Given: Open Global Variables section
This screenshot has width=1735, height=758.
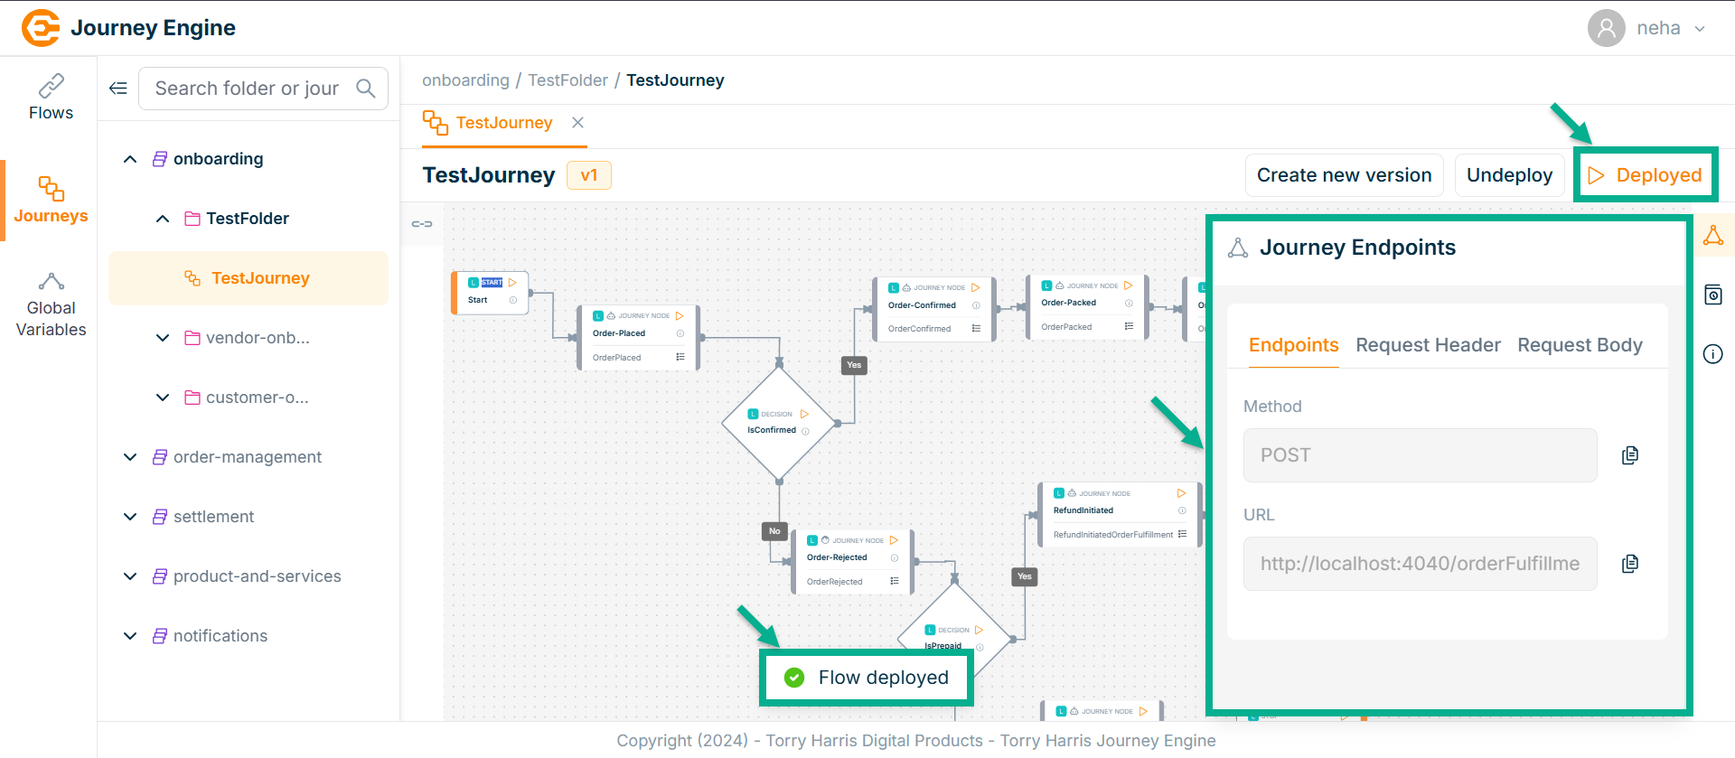Looking at the screenshot, I should pyautogui.click(x=51, y=305).
